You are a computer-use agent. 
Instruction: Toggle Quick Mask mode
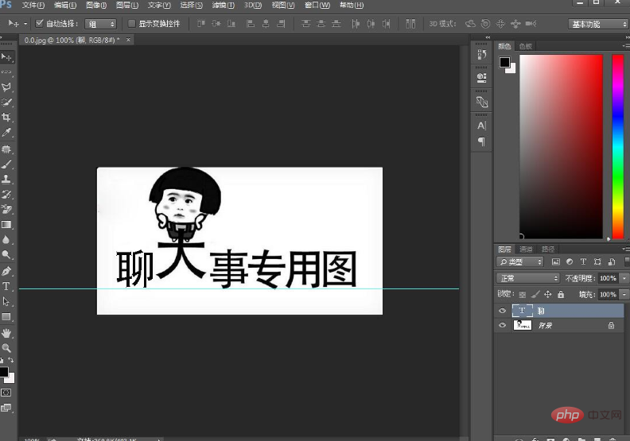tap(6, 393)
